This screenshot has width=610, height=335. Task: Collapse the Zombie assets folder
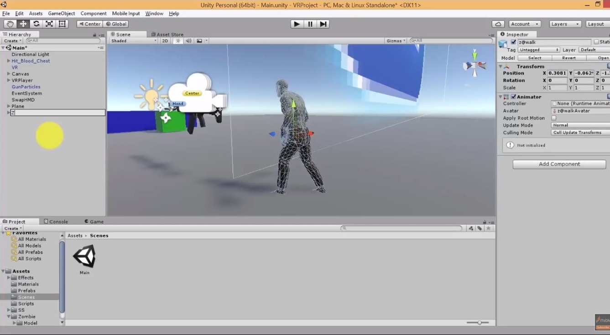[x=9, y=316]
